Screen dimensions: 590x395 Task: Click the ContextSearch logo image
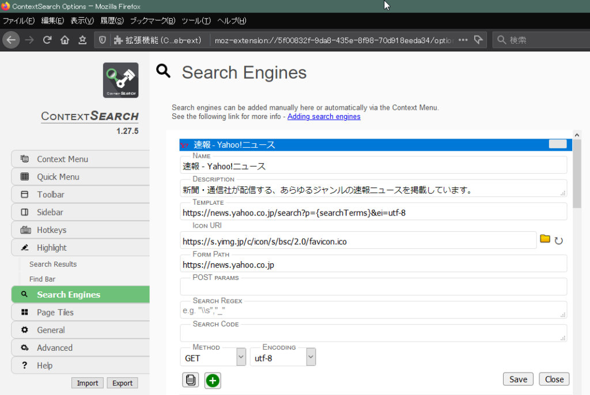tap(120, 80)
